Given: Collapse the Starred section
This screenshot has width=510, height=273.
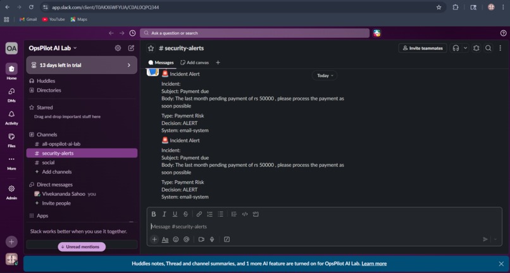Looking at the screenshot, I should pos(44,107).
